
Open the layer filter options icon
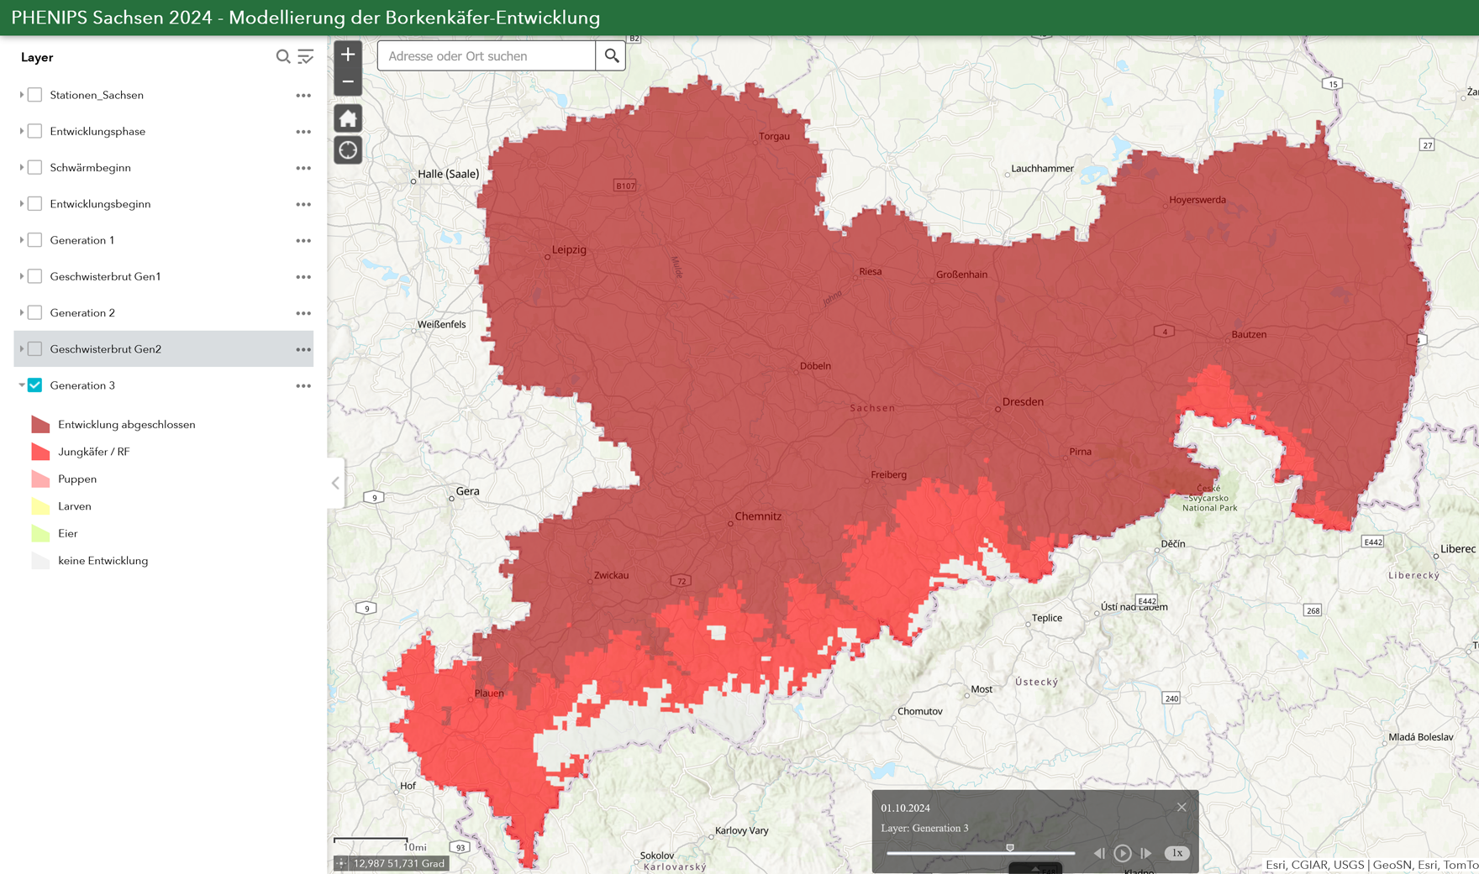tap(306, 56)
